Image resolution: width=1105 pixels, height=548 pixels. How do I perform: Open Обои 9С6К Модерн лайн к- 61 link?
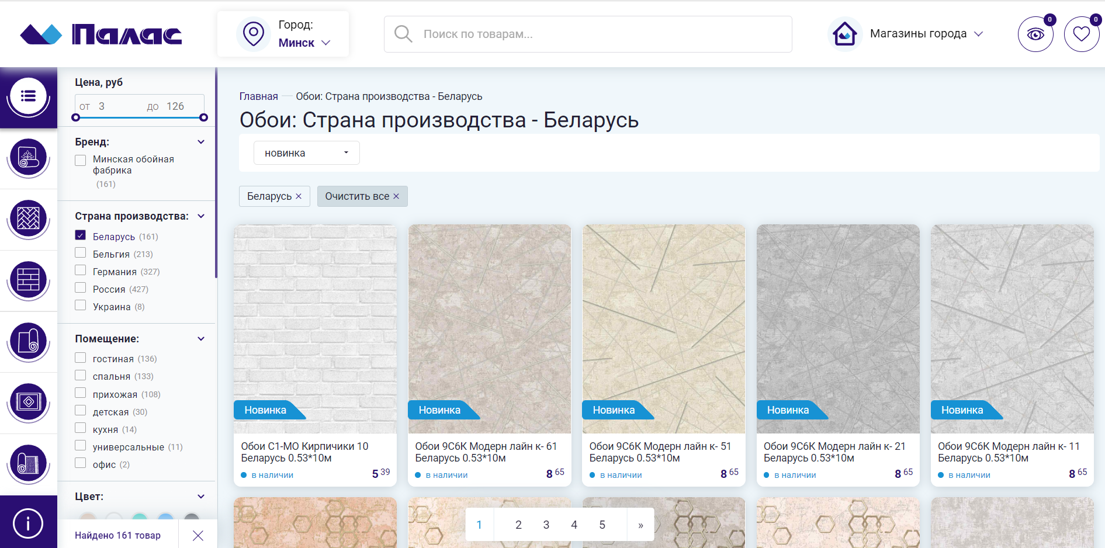tap(486, 452)
